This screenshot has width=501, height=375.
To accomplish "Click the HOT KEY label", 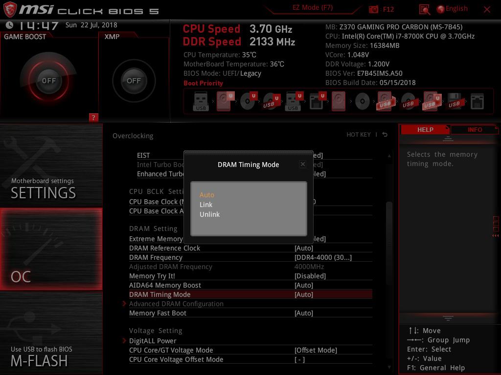I will 359,135.
